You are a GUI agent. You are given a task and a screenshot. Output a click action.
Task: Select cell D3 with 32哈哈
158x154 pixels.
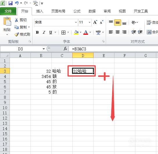(x=83, y=71)
